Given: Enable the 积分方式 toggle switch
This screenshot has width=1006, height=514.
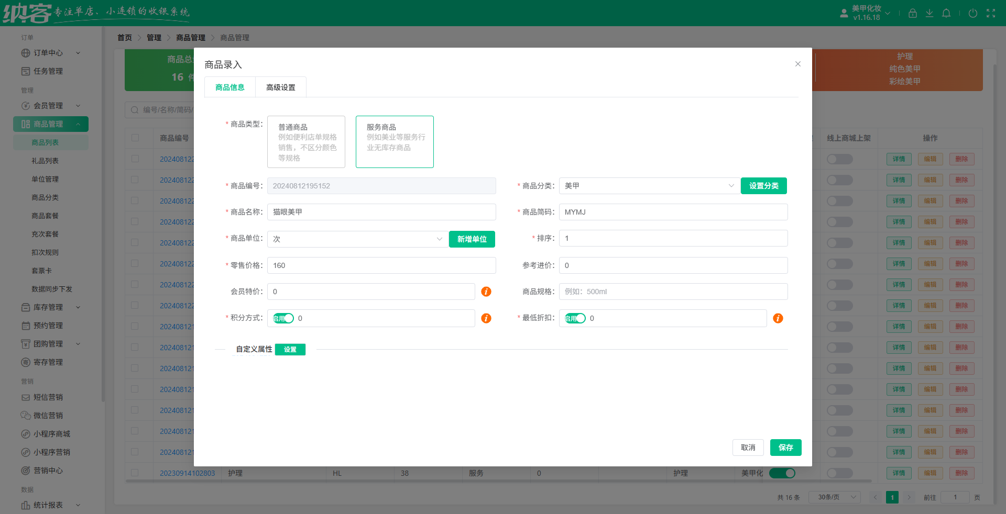Looking at the screenshot, I should (283, 318).
